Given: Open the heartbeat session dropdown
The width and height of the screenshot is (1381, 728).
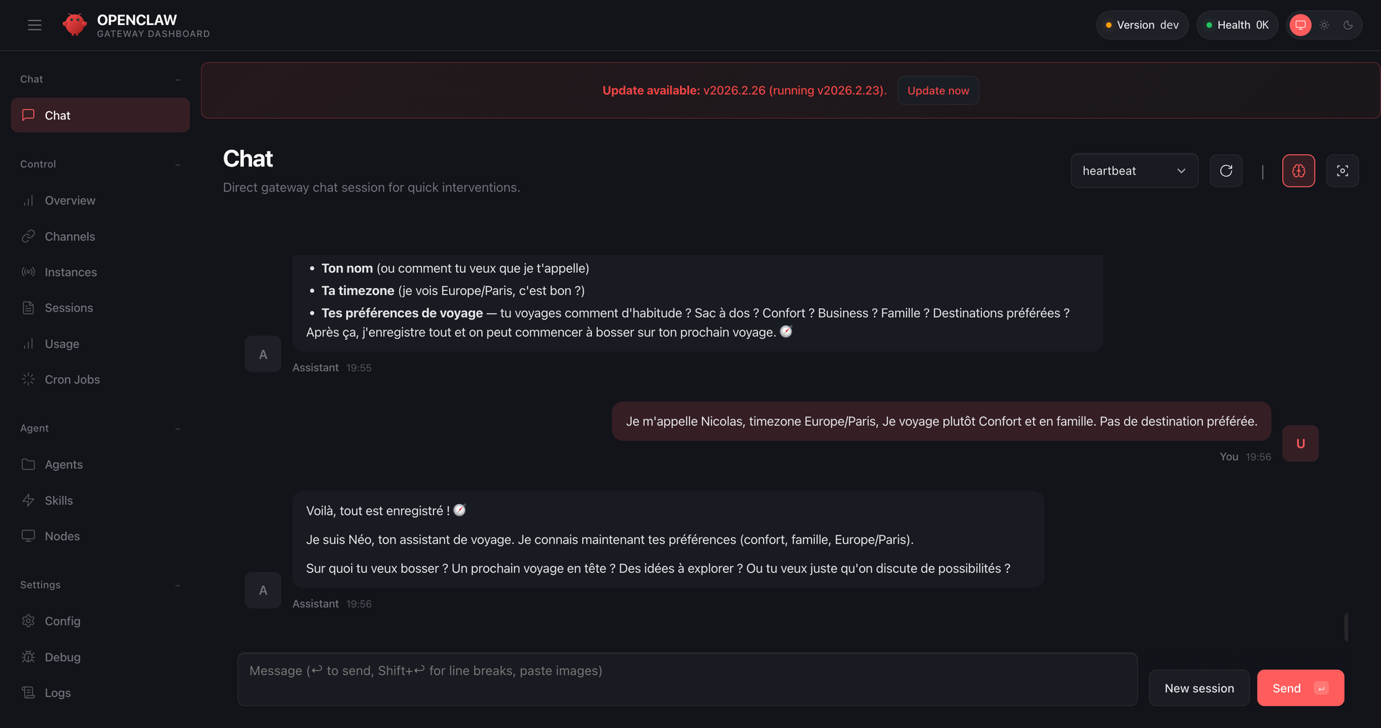Looking at the screenshot, I should coord(1133,171).
